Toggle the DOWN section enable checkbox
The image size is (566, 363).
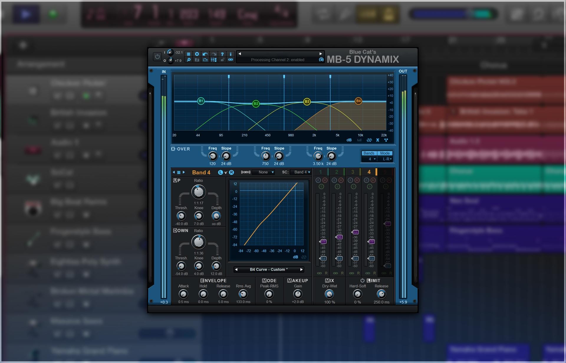[175, 230]
